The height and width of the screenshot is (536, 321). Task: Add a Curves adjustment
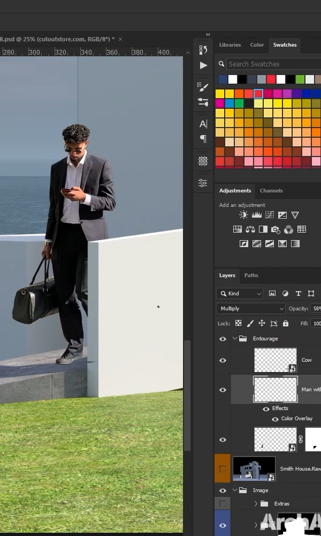click(x=270, y=215)
